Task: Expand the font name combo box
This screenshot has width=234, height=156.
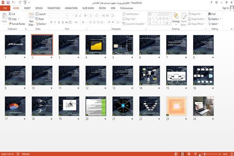Action: [66, 16]
